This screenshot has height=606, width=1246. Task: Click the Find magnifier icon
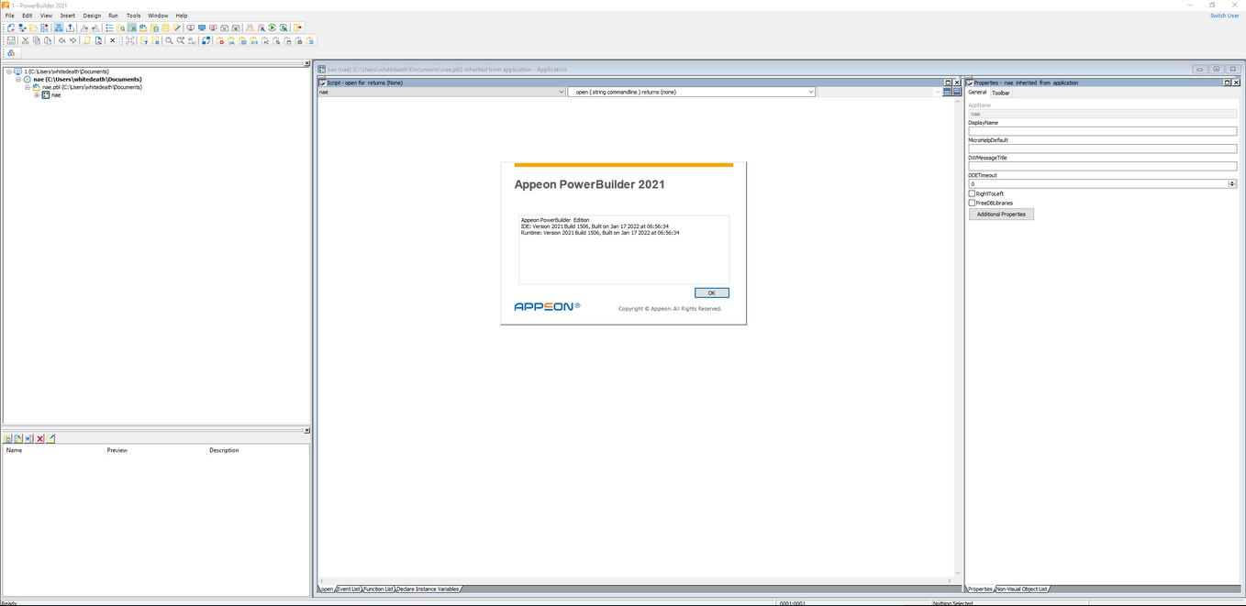[169, 40]
